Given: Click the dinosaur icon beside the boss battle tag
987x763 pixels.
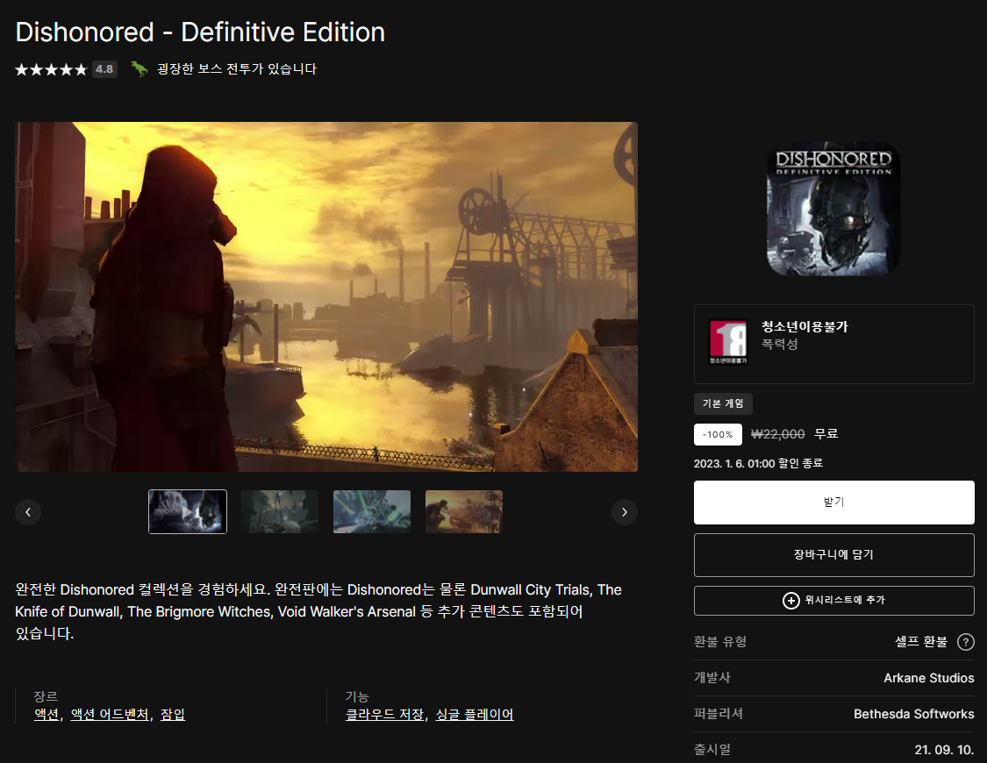Looking at the screenshot, I should tap(139, 68).
